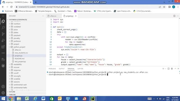Open Chrome side panel icon

(x=169, y=7)
